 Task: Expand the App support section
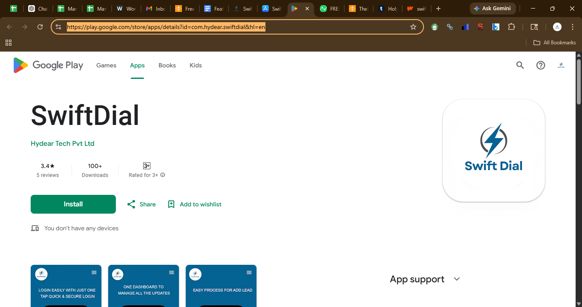coord(457,279)
